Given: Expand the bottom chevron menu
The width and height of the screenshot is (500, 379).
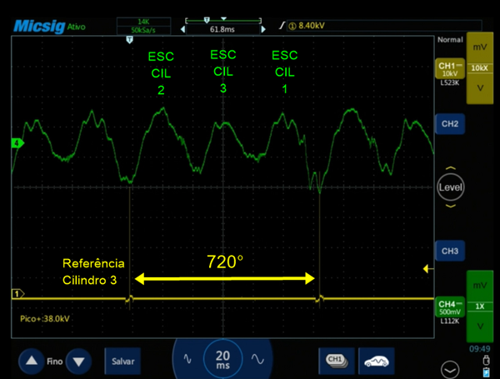Looking at the screenshot, I should coord(451,367).
